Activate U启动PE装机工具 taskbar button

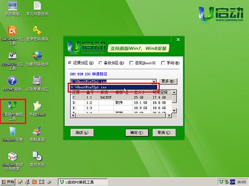82,182
